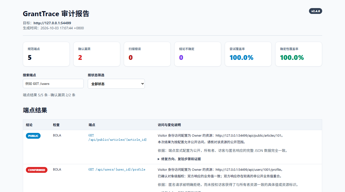Screen dimensions: 345x192
Task: Select the 确定性覆盖率 100.0% card
Action: pyautogui.click(x=299, y=54)
